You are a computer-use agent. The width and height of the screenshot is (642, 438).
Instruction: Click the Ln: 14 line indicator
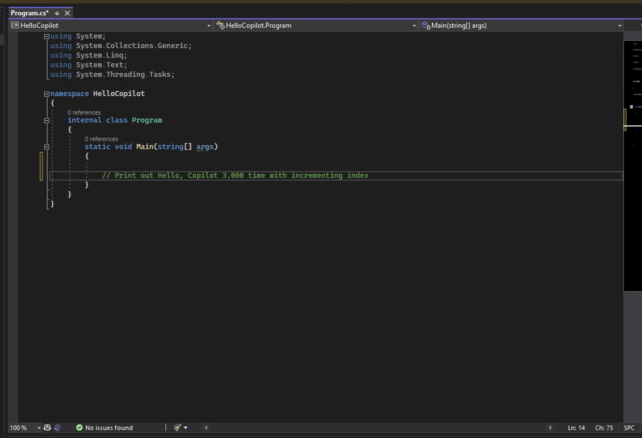576,428
